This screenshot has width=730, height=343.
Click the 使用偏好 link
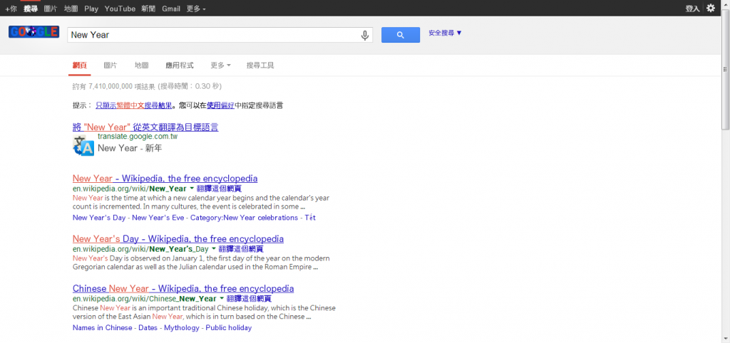pos(221,105)
